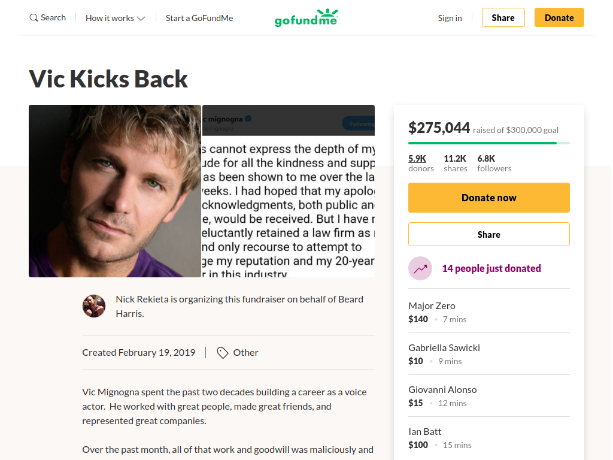Open Start a GoFundMe menu item
The image size is (613, 460).
[x=199, y=18]
